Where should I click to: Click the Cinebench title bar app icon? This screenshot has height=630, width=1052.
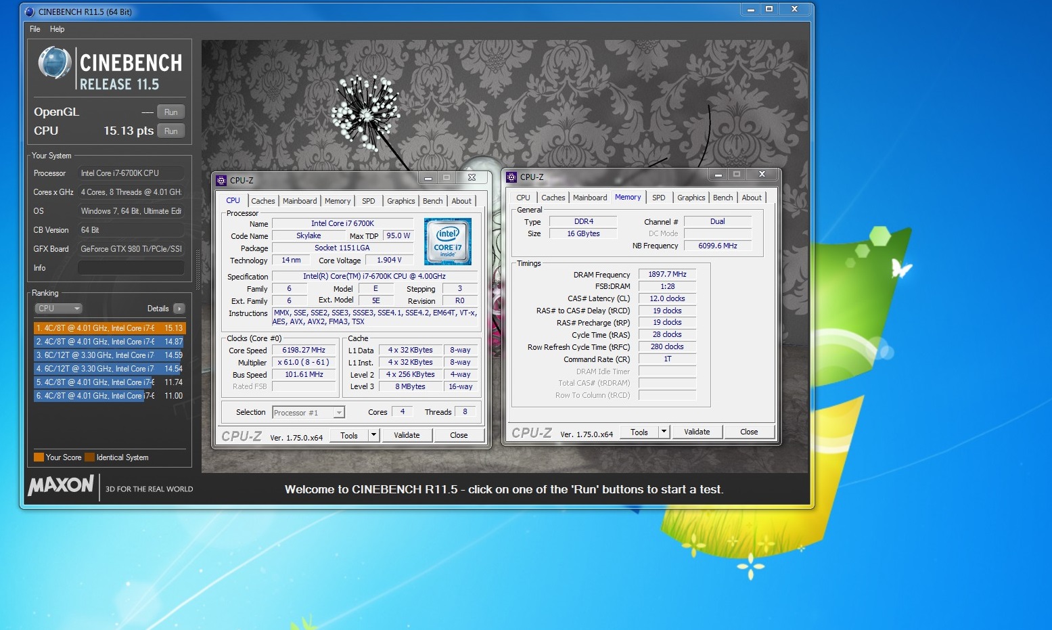30,12
